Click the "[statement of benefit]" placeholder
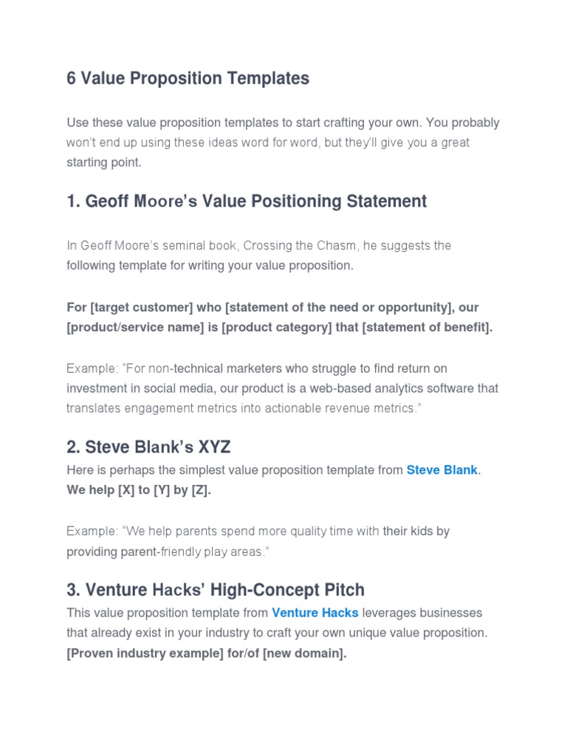The height and width of the screenshot is (756, 567). click(427, 327)
